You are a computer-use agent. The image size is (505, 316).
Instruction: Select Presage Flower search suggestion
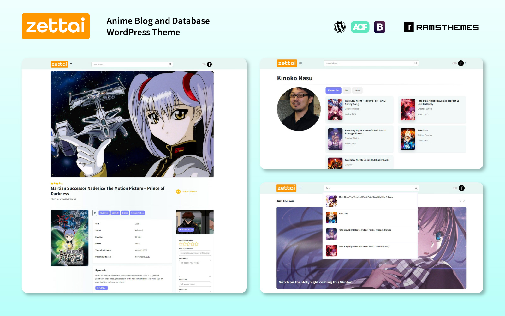370,234
